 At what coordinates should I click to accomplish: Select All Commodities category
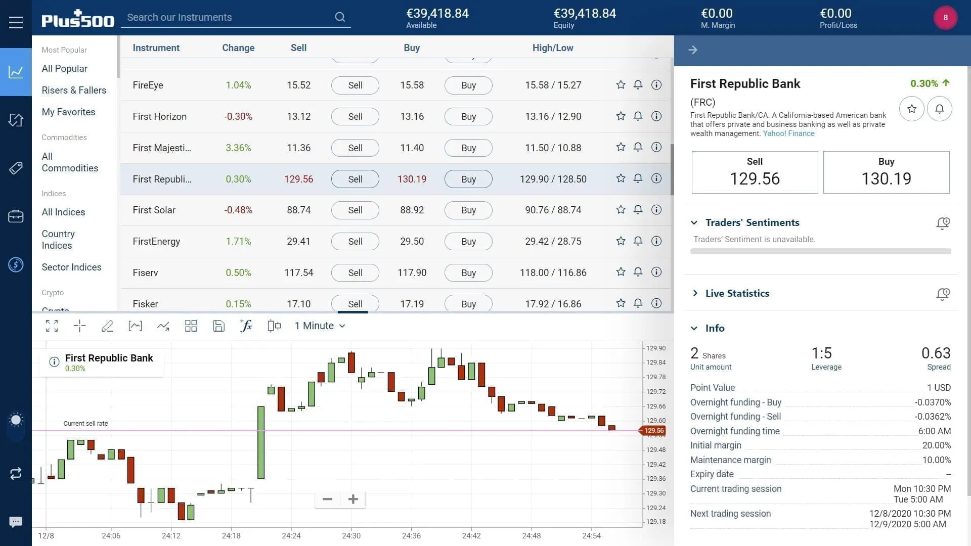70,162
